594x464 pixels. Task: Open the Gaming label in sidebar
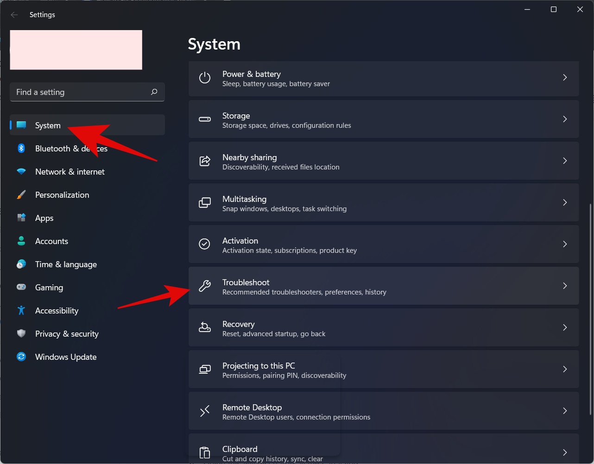point(49,288)
